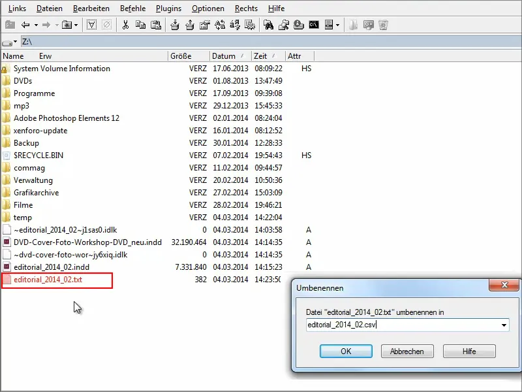Image resolution: width=522 pixels, height=392 pixels.
Task: Open the Befehle menu
Action: click(x=133, y=8)
